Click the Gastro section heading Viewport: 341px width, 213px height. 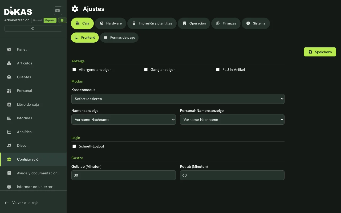pyautogui.click(x=77, y=158)
